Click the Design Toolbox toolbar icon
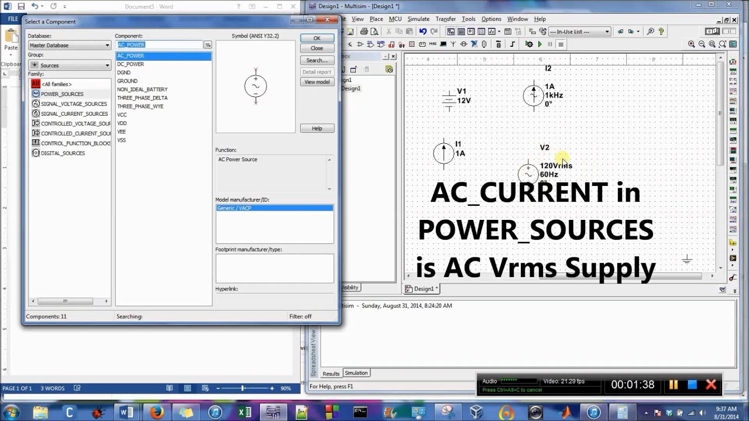This screenshot has width=749, height=421. pyautogui.click(x=451, y=32)
